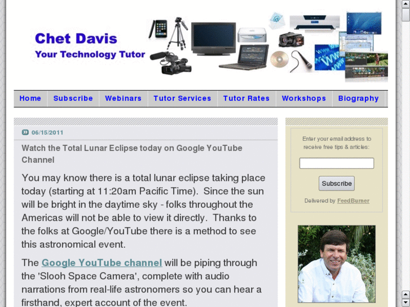Click the post date 06/15/2011
Image resolution: width=410 pixels, height=307 pixels.
click(47, 132)
